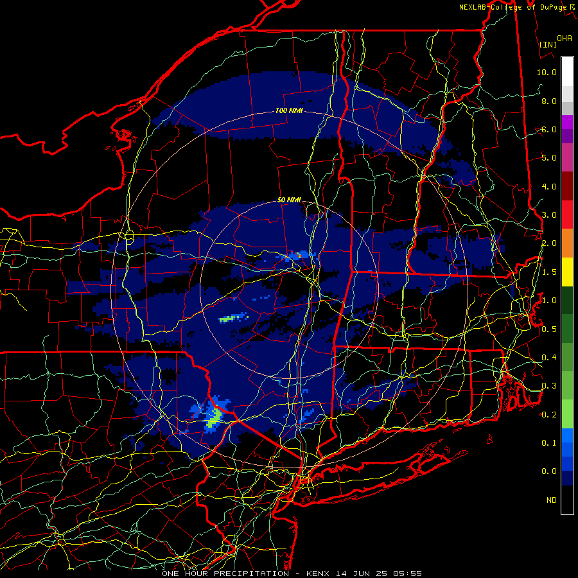The image size is (578, 578).
Task: Click the OHA product label
Action: click(564, 38)
